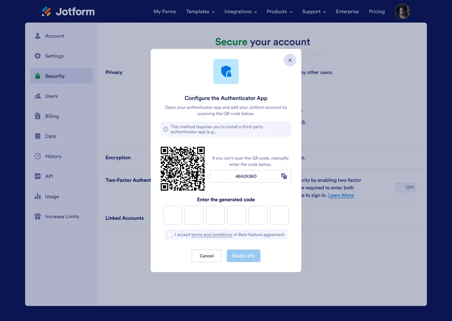Open the user profile avatar
Screen dimensions: 452x321
tap(402, 11)
